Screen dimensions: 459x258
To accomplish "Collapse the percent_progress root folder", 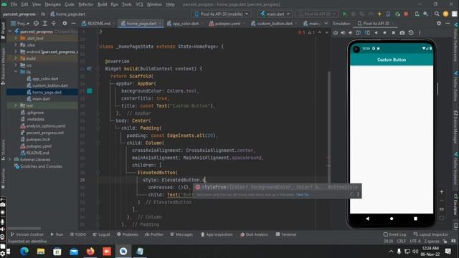I will (10, 32).
